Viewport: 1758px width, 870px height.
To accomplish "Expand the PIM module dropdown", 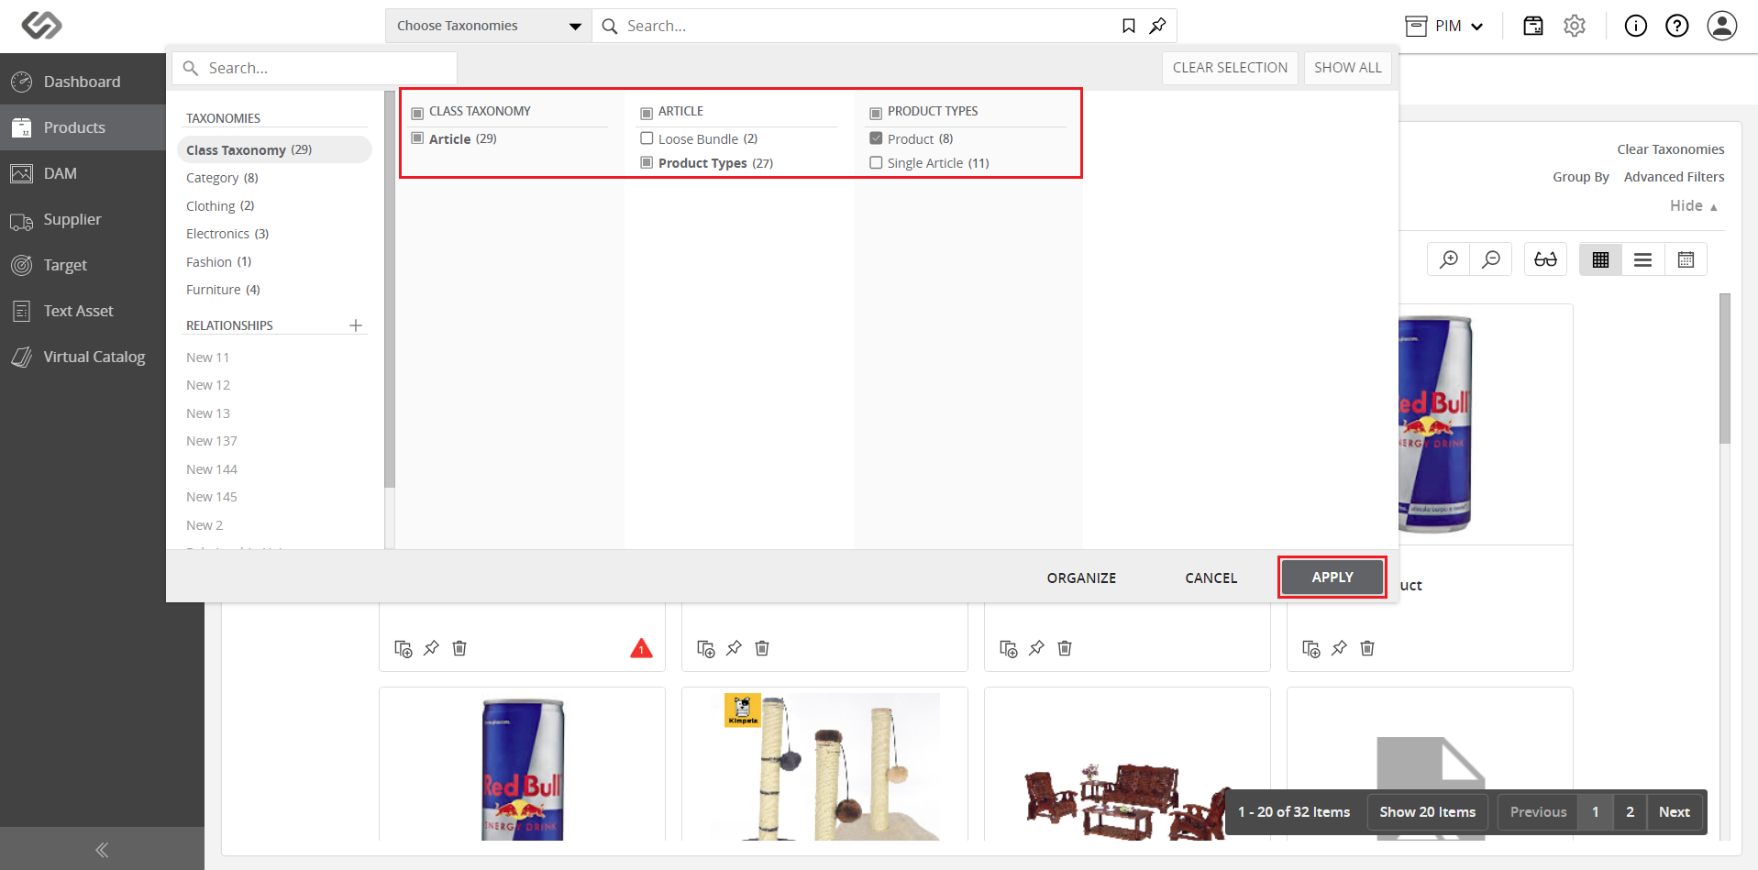I will point(1444,26).
